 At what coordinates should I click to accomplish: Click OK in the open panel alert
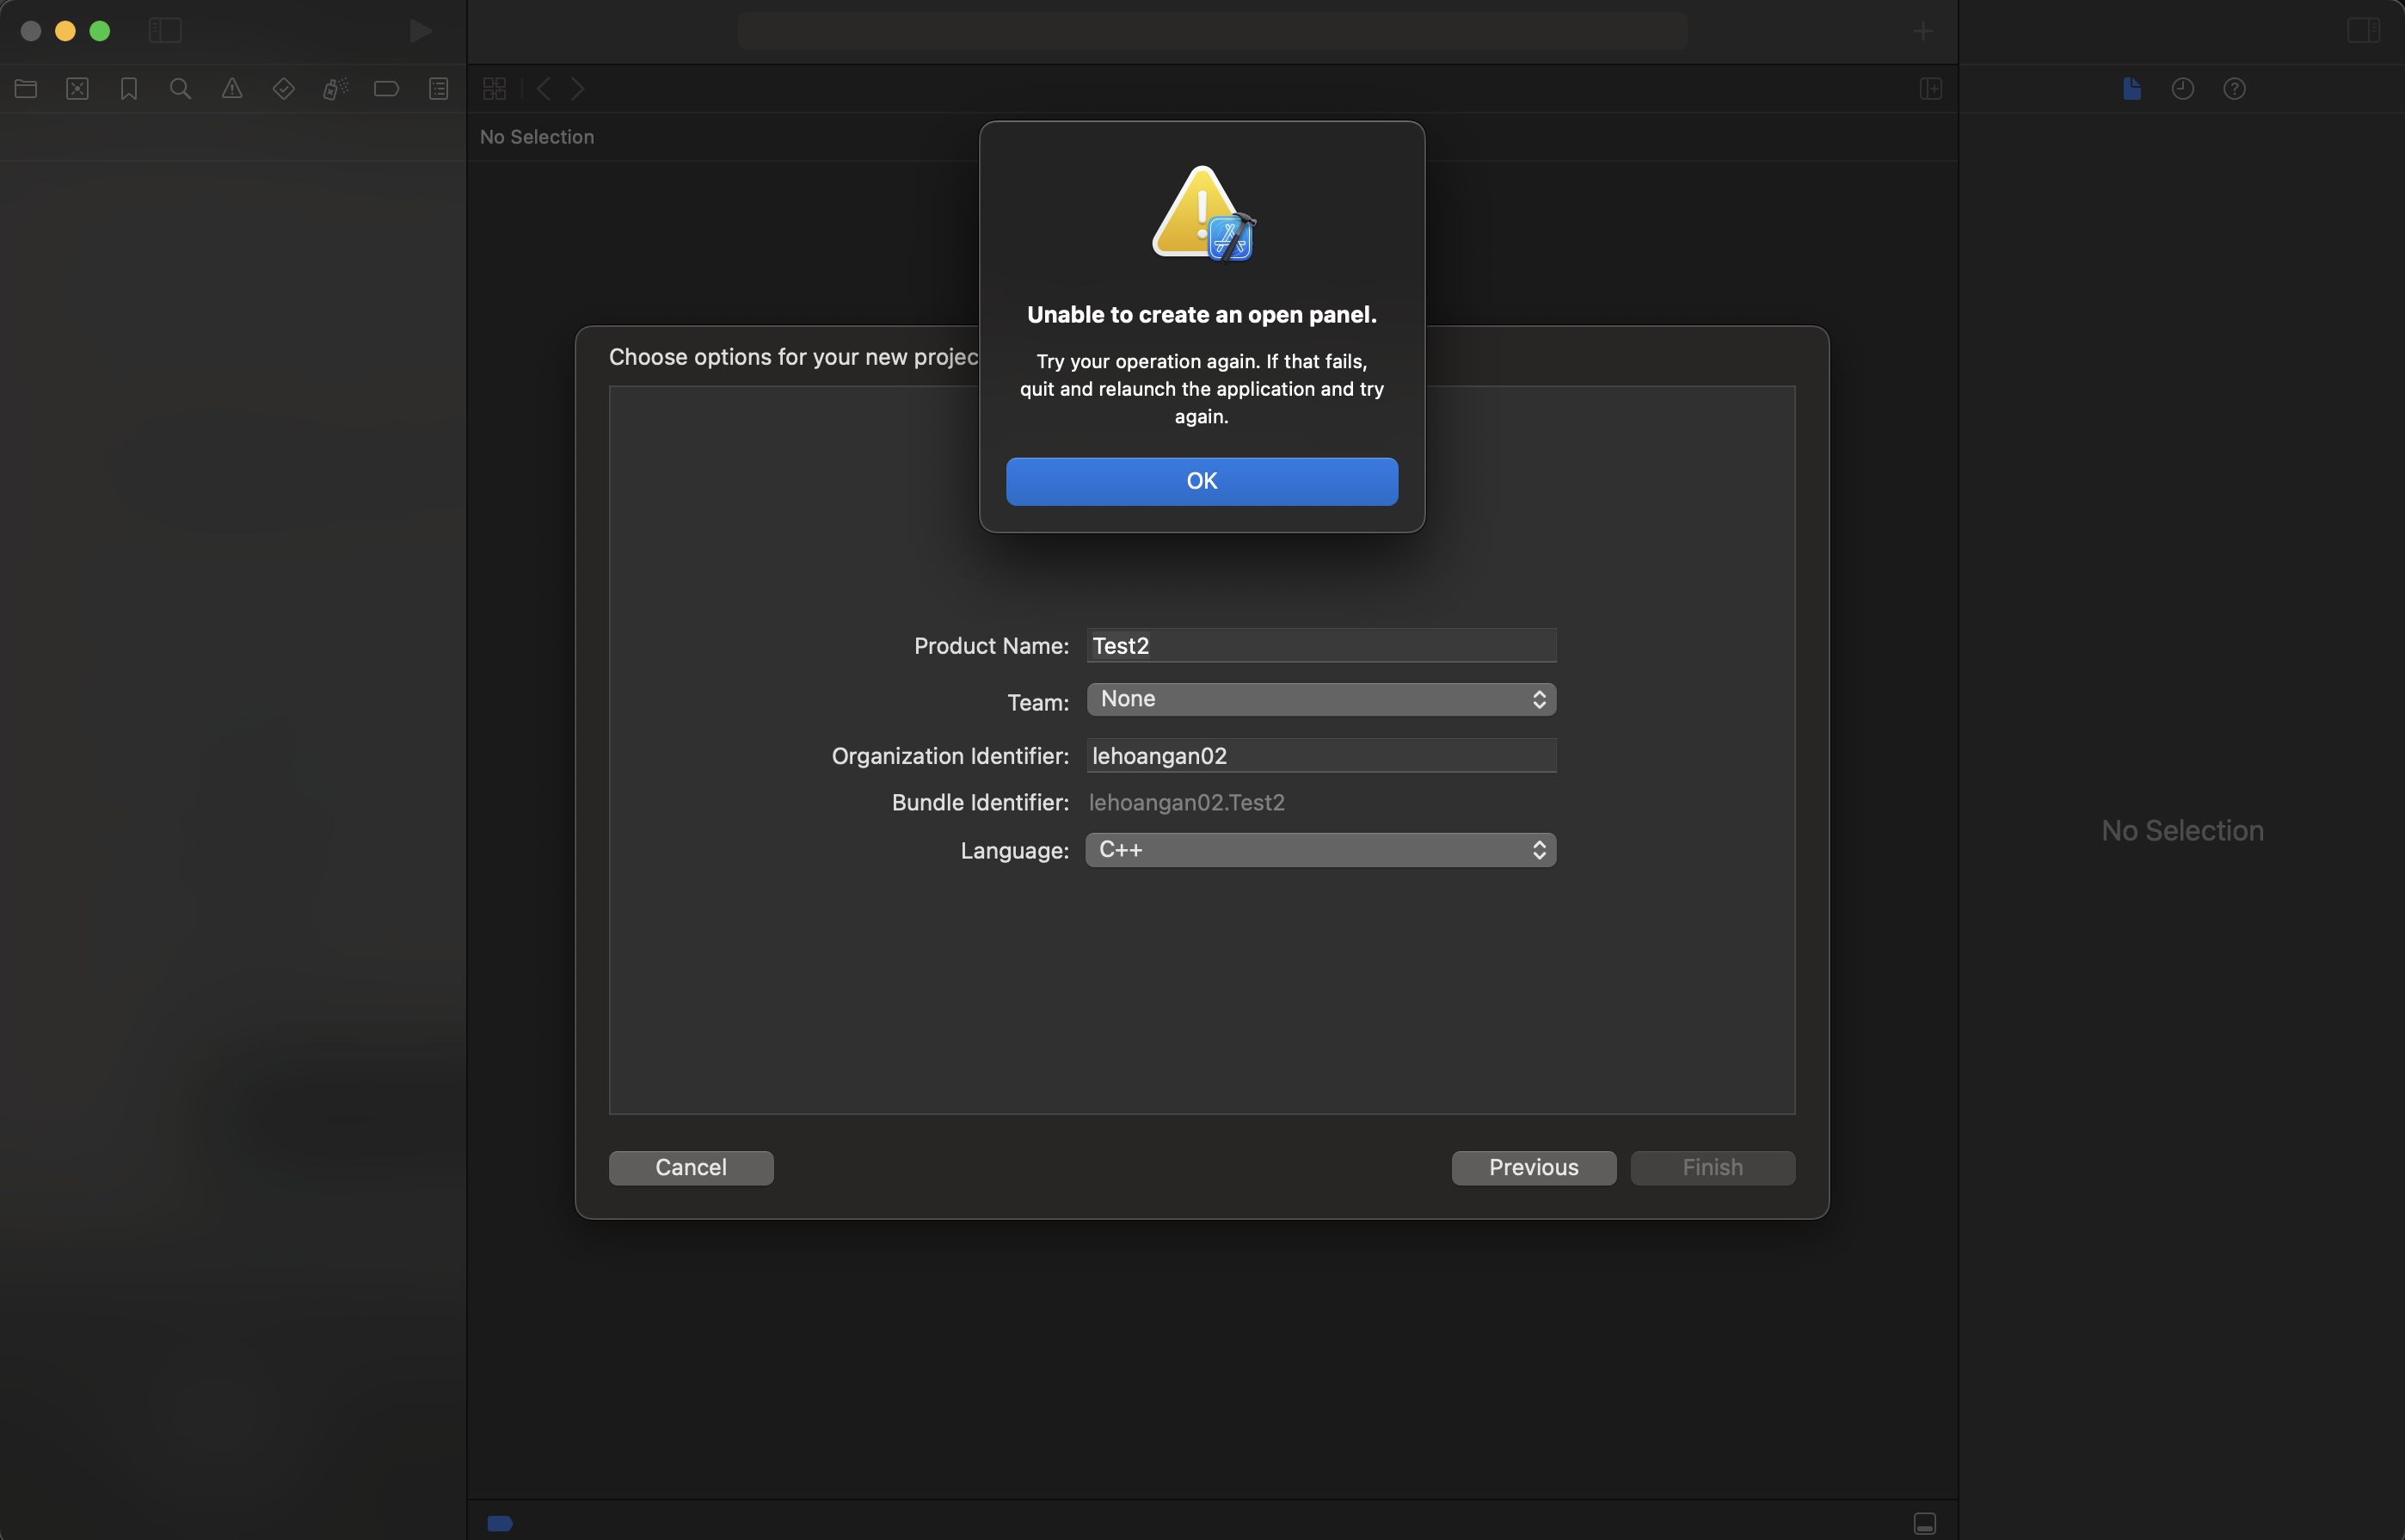[x=1202, y=481]
